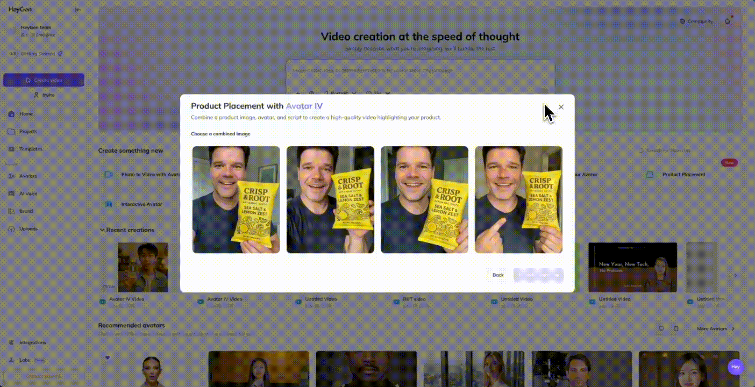Screen dimensions: 755x387
Task: Click the search field above Product Placement card
Action: (689, 150)
